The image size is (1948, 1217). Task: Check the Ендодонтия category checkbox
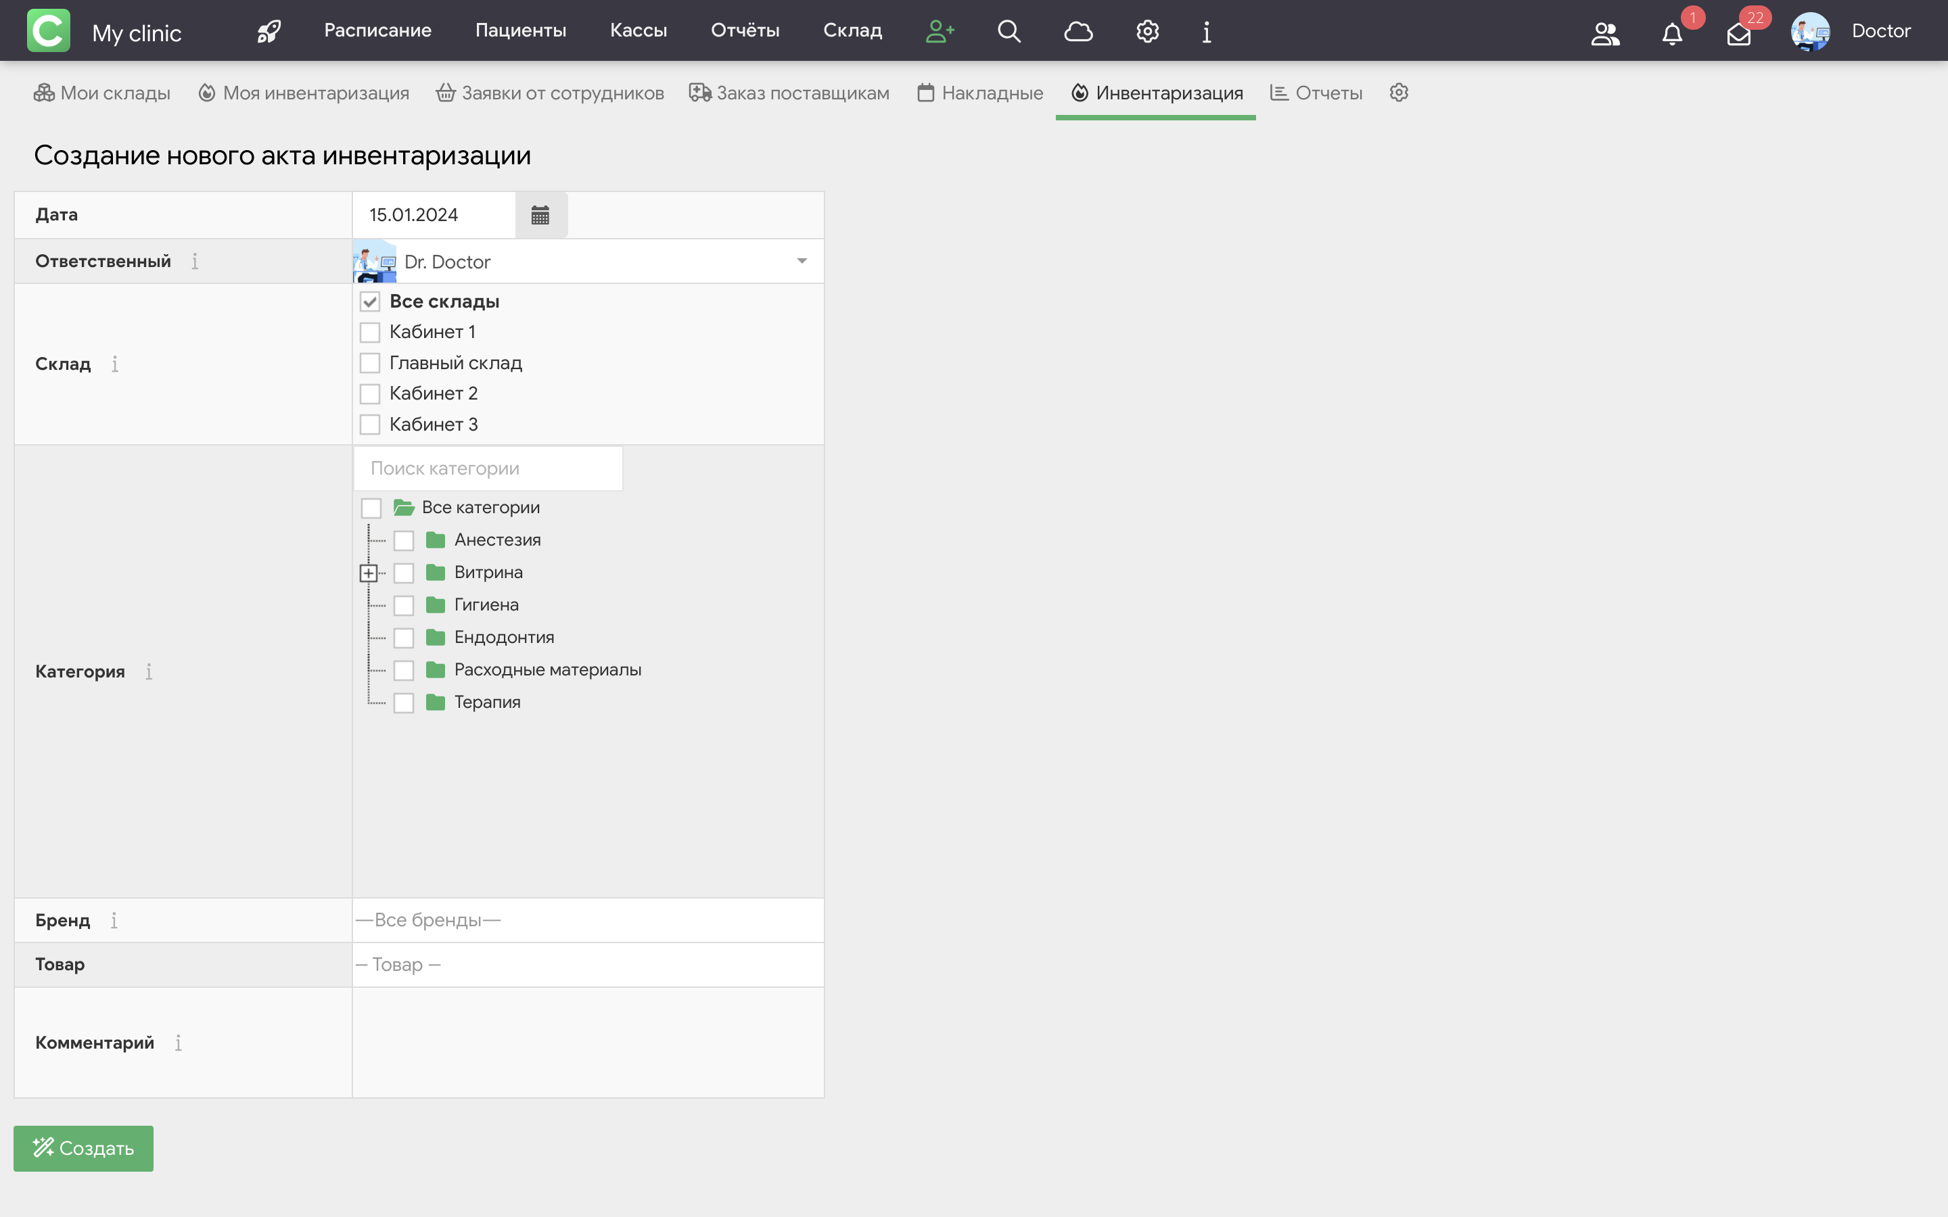tap(403, 638)
